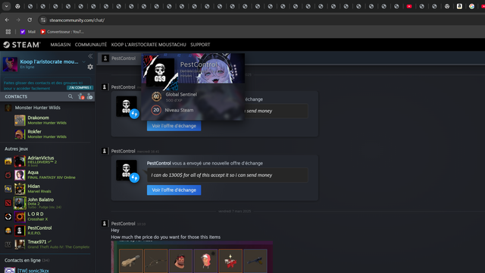Screen dimensions: 485x273
Task: Click your own profile avatar in sidebar
Action: tap(10, 64)
